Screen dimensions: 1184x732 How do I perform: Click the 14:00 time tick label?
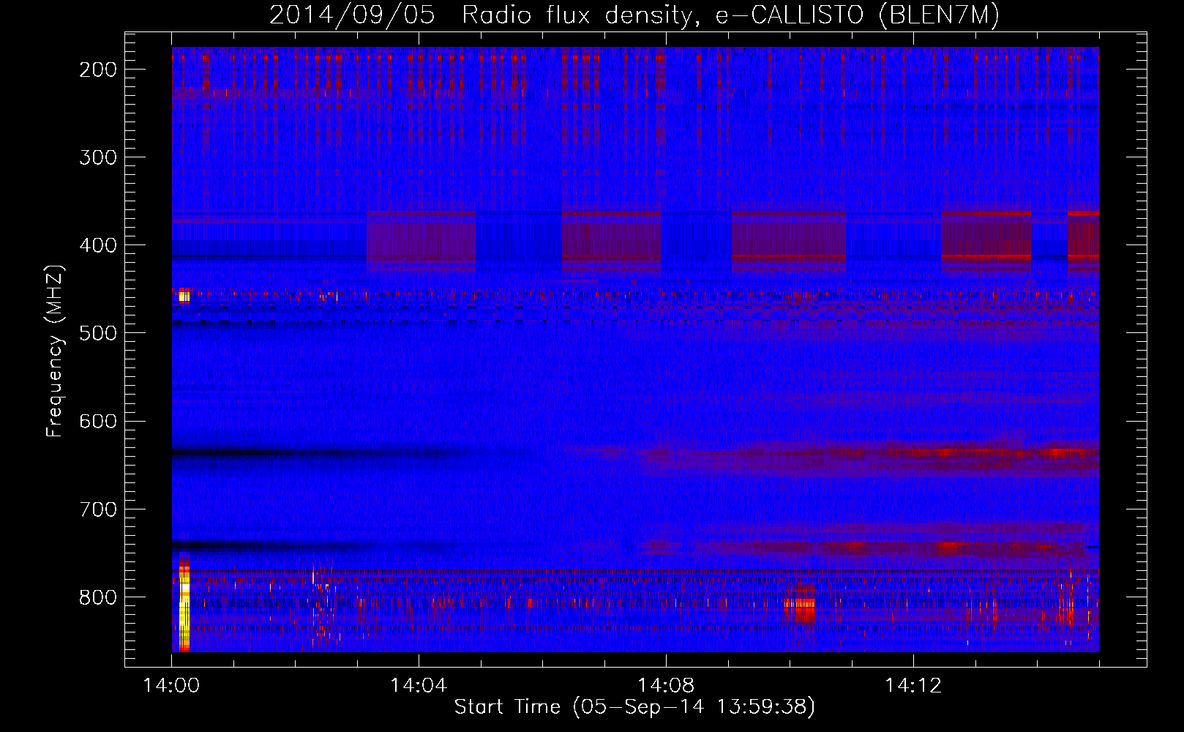pyautogui.click(x=171, y=686)
